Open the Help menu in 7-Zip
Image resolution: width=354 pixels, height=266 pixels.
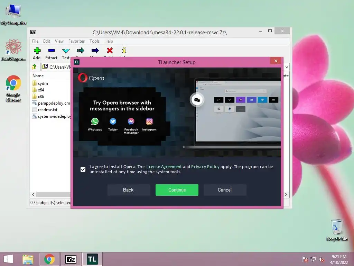[x=109, y=41]
